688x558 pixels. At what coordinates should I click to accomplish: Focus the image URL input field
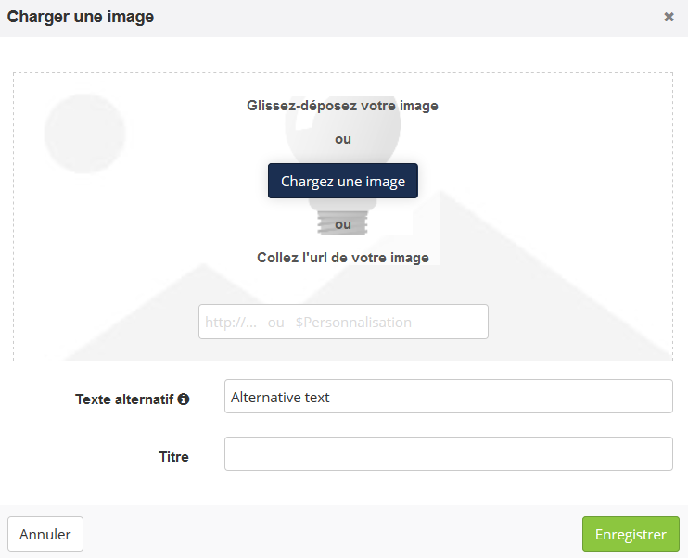pyautogui.click(x=343, y=322)
